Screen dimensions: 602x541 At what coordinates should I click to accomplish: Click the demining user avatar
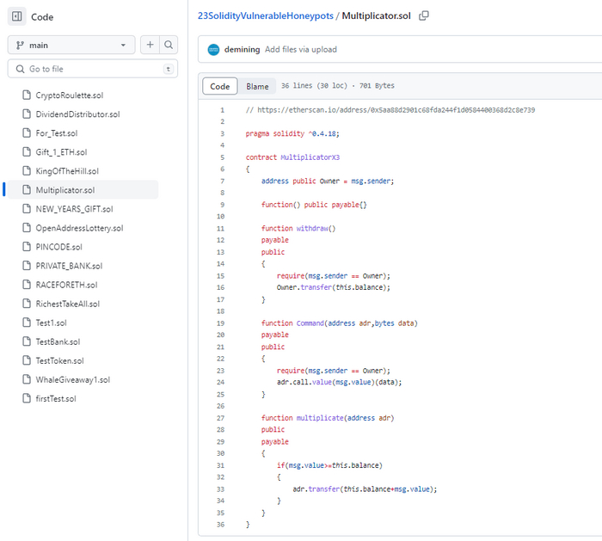[x=213, y=49]
